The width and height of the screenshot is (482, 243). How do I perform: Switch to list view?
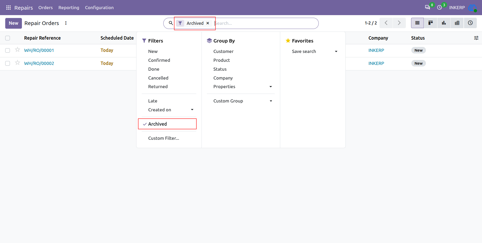[417, 23]
